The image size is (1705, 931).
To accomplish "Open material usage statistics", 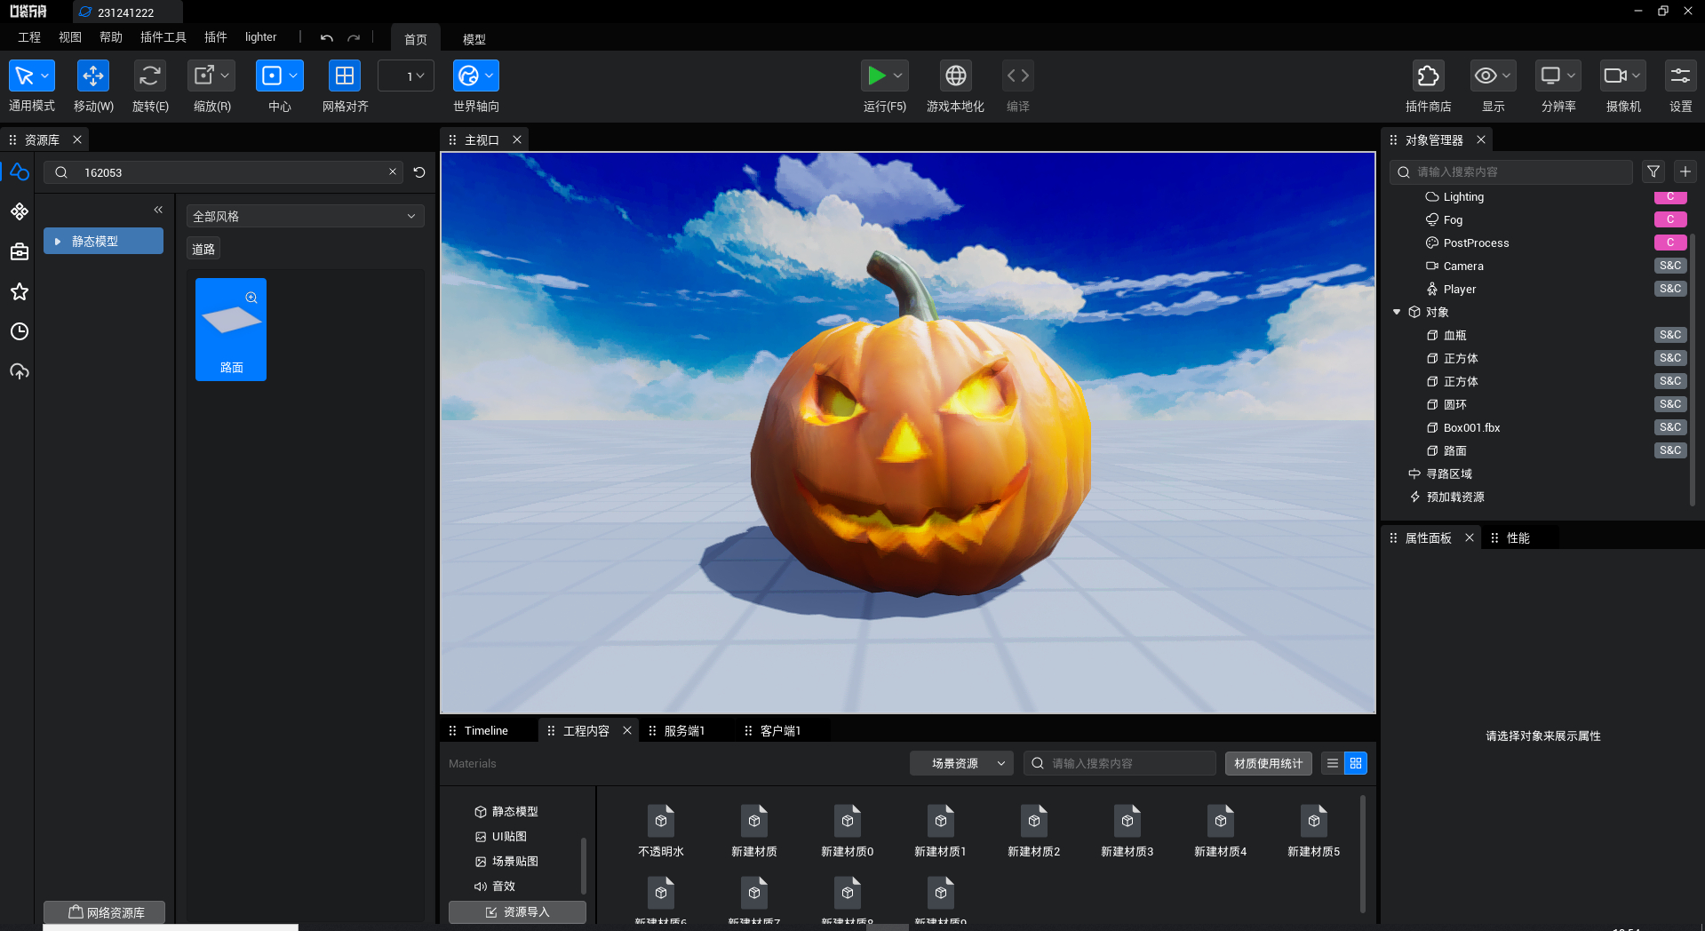I will click(x=1268, y=763).
